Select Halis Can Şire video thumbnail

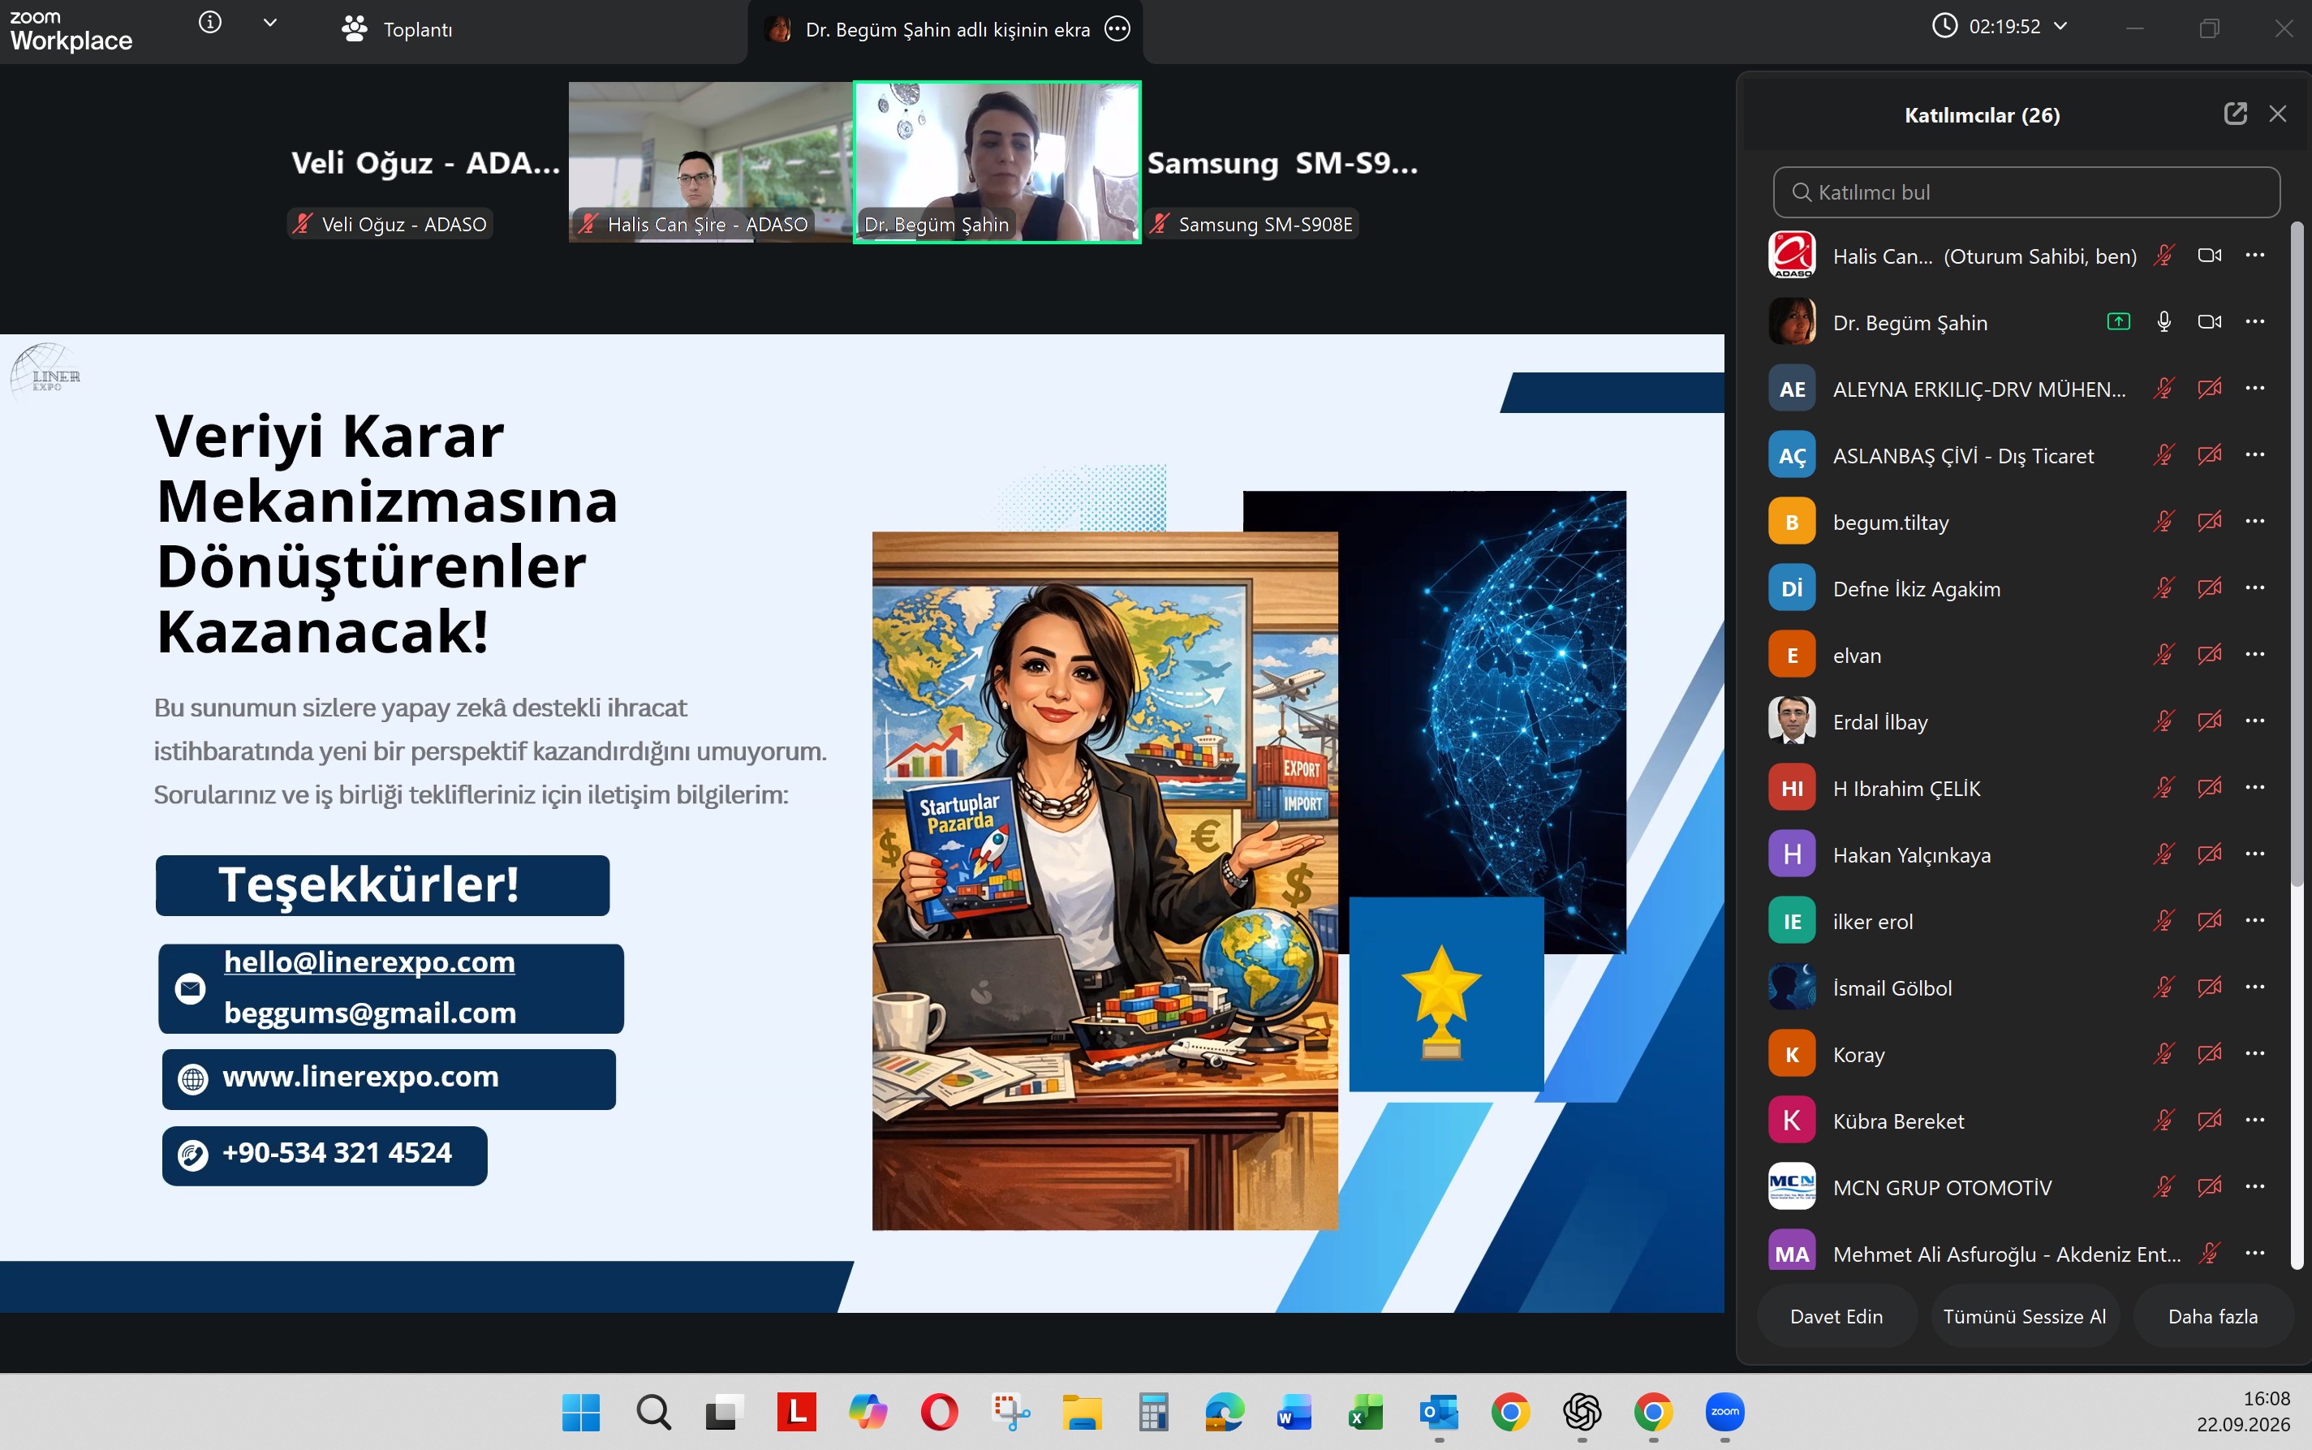coord(711,162)
